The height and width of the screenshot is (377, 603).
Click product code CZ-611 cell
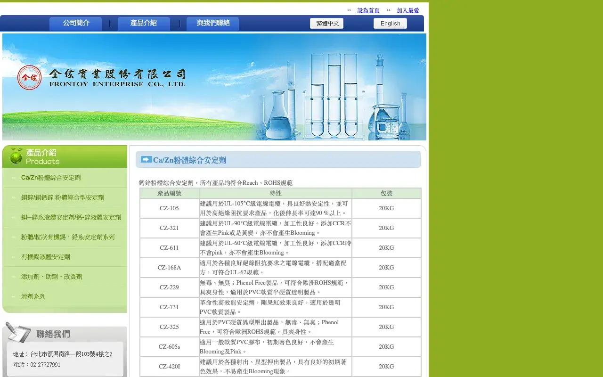(x=169, y=248)
